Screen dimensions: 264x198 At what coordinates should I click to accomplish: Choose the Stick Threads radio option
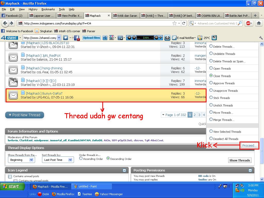point(211,98)
